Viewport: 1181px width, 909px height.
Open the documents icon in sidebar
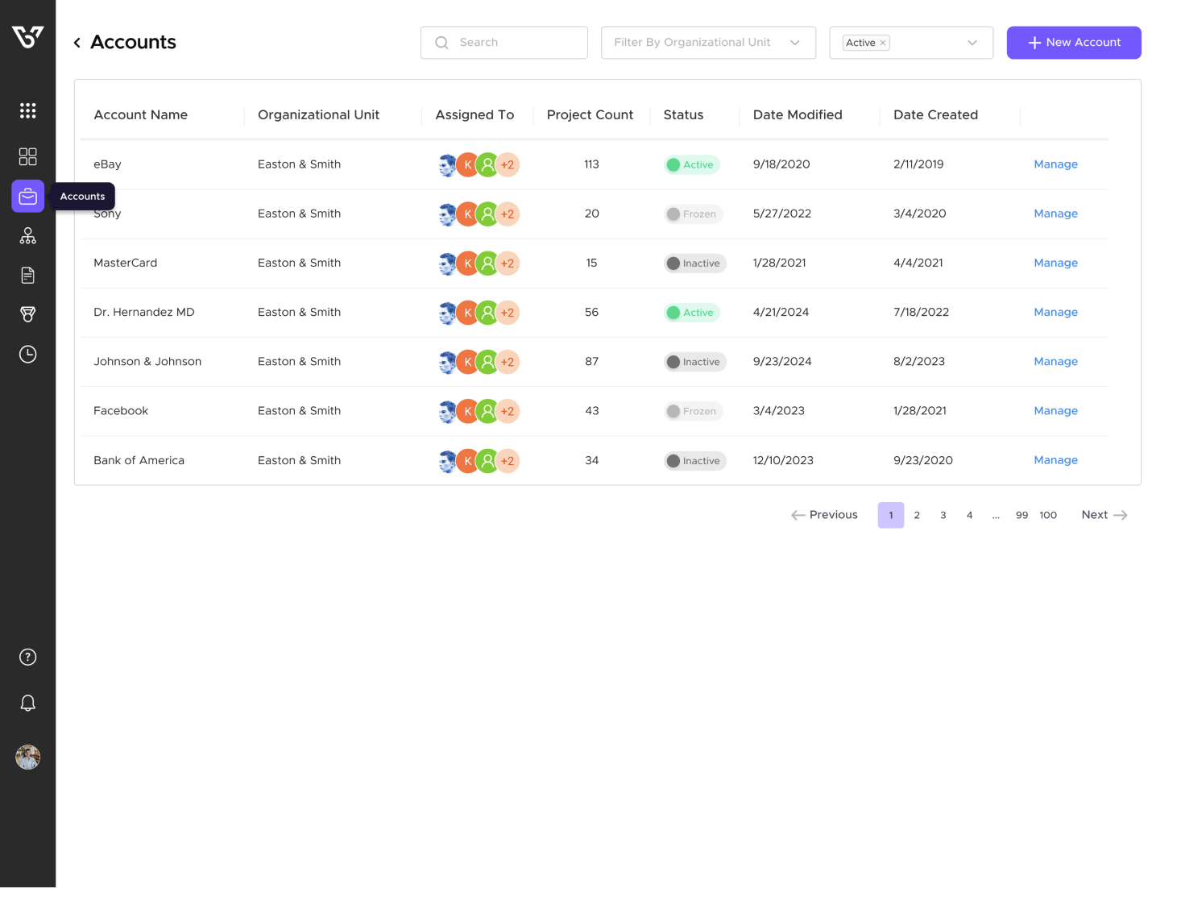point(27,276)
